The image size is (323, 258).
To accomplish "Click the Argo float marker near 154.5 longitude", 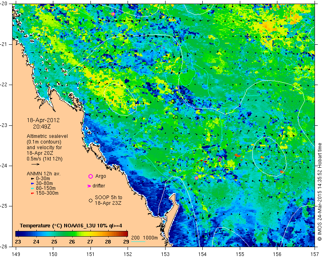I will 220,159.
